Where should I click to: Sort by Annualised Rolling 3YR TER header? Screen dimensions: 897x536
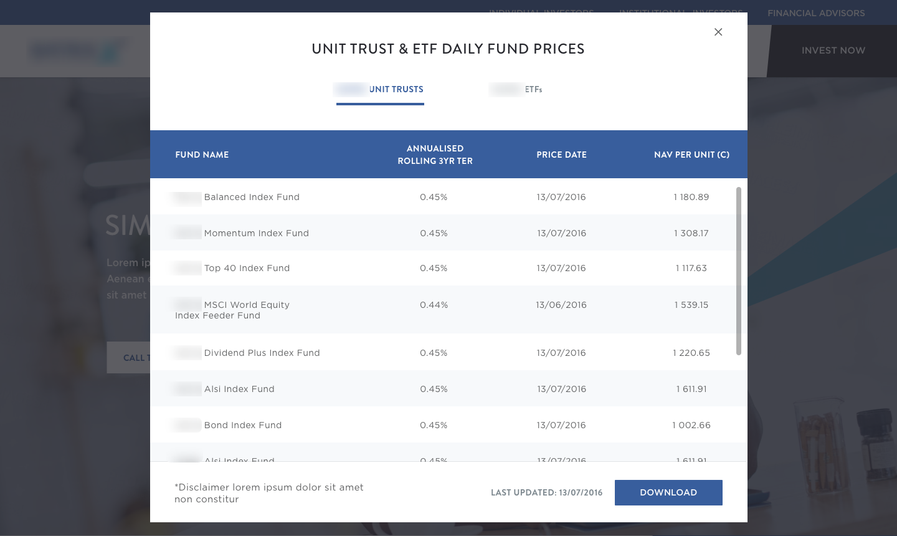(435, 155)
